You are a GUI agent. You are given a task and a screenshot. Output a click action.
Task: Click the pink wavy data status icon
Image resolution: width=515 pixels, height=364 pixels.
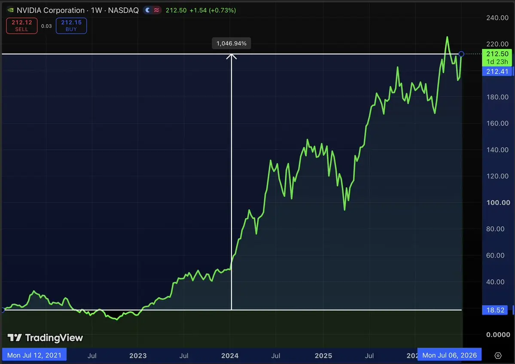(x=157, y=10)
